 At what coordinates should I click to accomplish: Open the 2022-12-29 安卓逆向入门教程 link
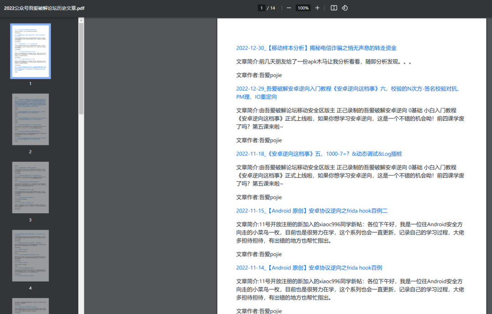[x=349, y=93]
